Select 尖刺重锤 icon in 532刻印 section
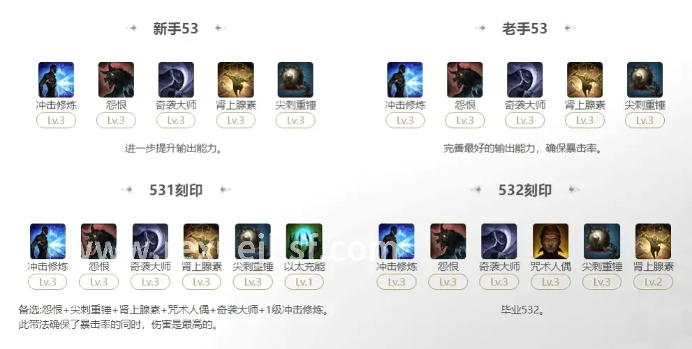 pyautogui.click(x=602, y=242)
